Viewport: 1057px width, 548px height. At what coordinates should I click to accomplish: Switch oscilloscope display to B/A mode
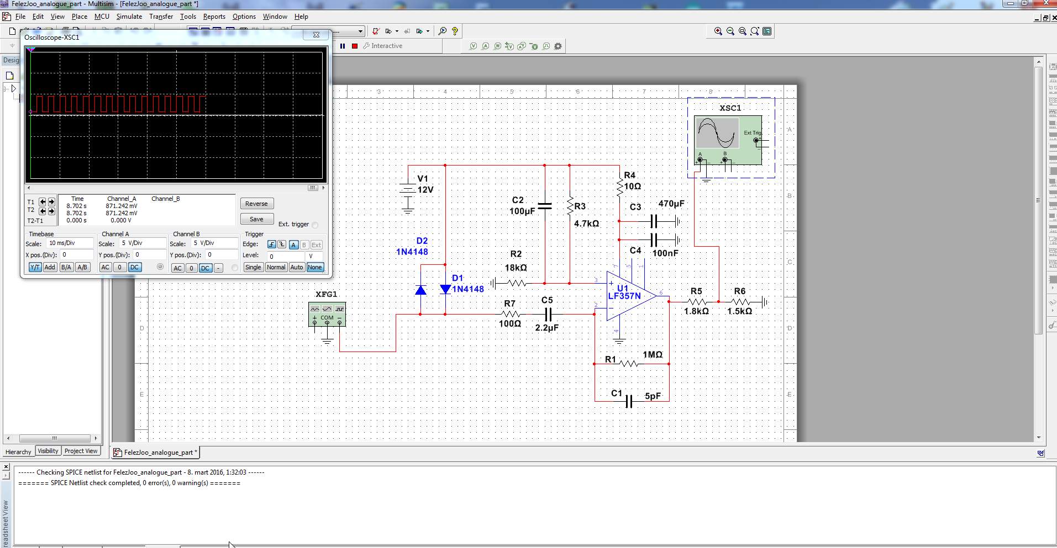[66, 267]
